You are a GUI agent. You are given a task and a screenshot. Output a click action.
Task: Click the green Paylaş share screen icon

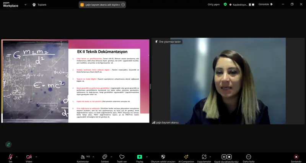click(x=140, y=157)
